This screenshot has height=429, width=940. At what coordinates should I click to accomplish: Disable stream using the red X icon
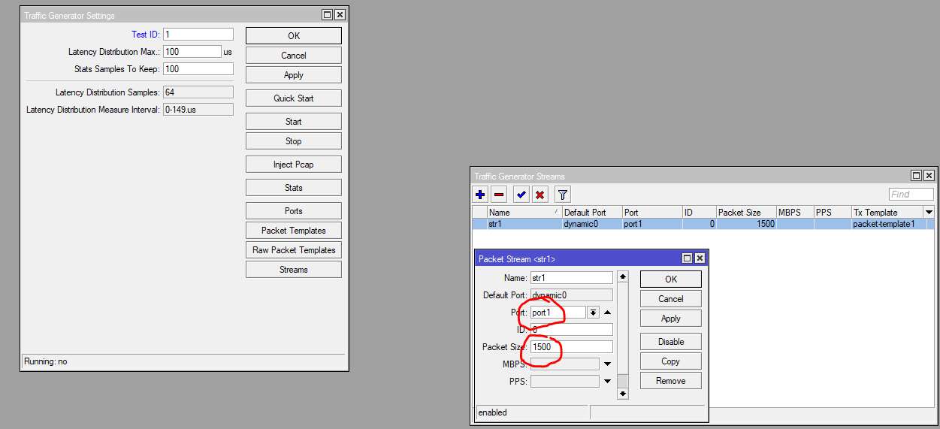point(540,195)
